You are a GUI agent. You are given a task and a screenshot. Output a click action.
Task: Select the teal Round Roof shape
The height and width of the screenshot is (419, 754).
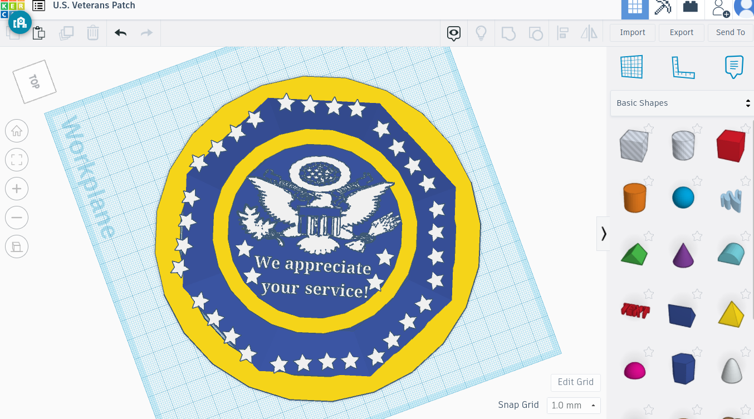click(x=731, y=254)
